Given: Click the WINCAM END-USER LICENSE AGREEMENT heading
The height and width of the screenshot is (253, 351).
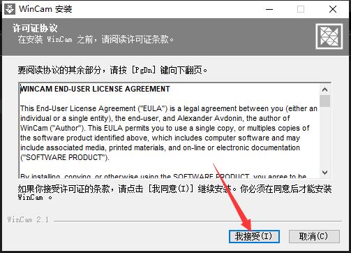Looking at the screenshot, I should point(95,89).
